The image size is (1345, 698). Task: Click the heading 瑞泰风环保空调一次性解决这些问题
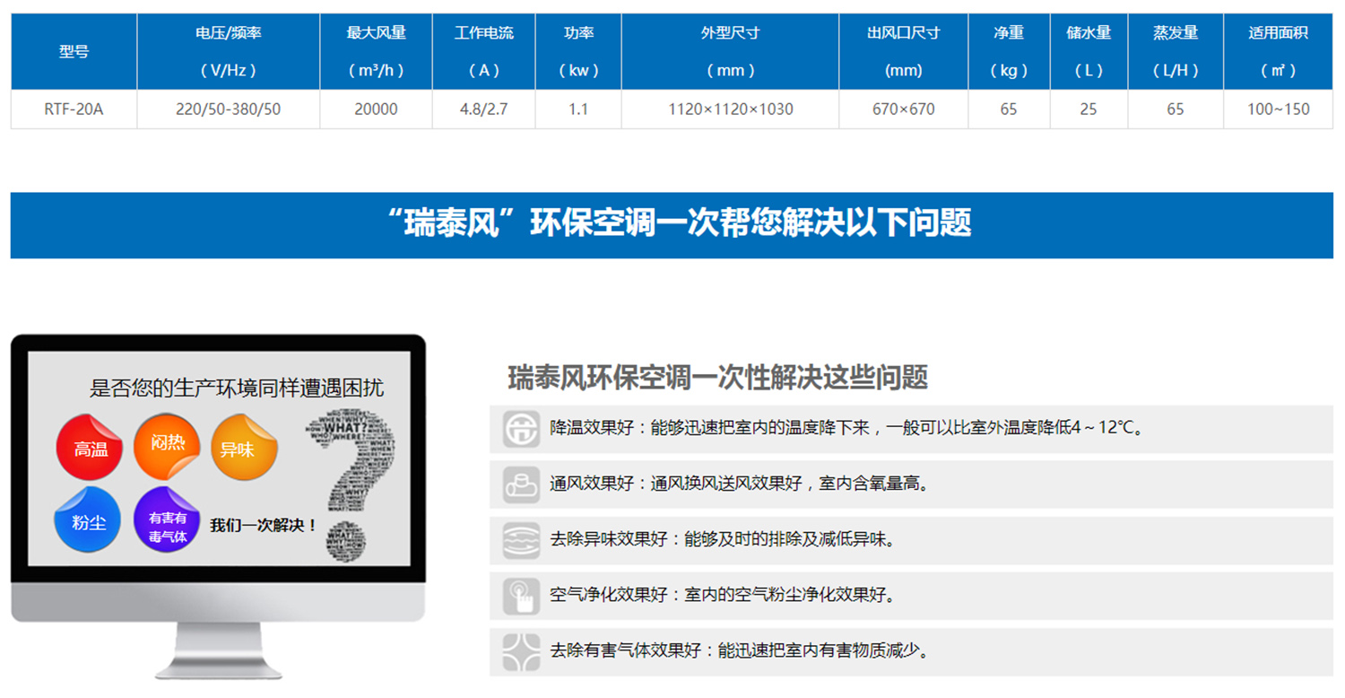[x=717, y=378]
